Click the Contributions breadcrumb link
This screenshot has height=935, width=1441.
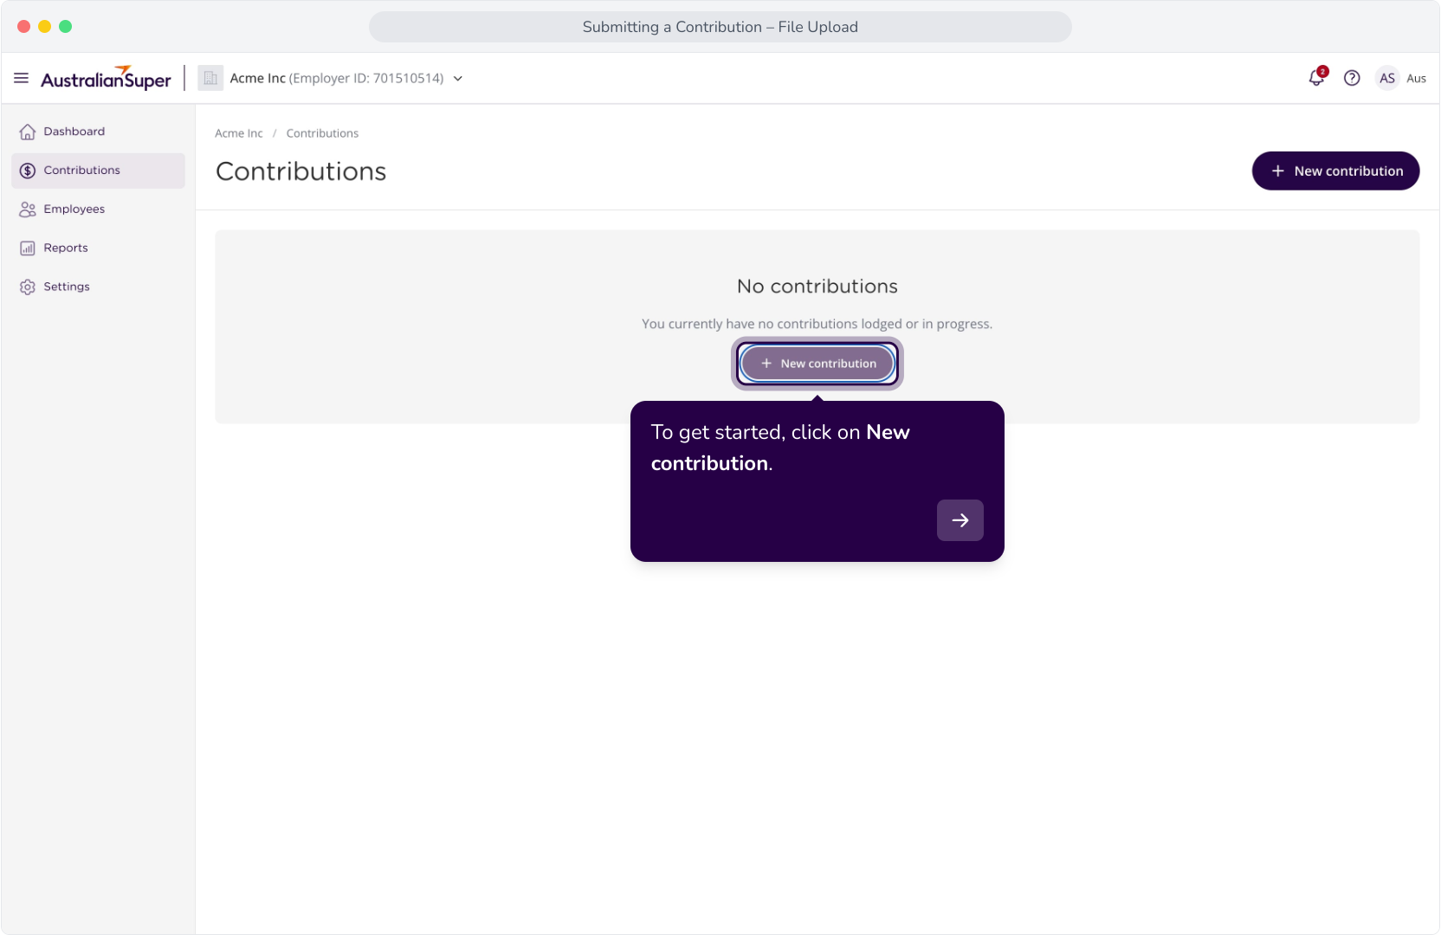coord(322,133)
